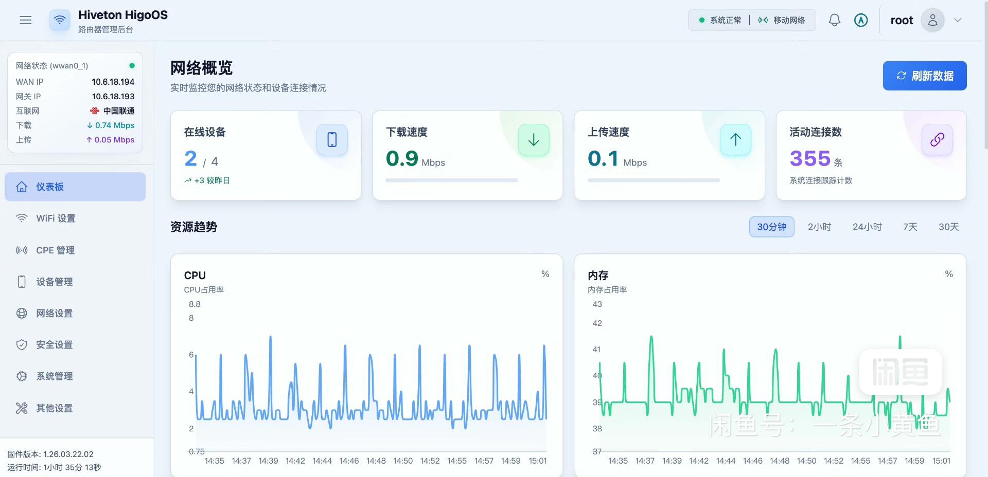Click the download speed arrow icon

coord(534,140)
